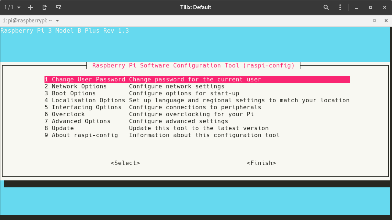Viewport: 392px width, 220px height.
Task: Click the About raspi-config entry
Action: click(x=85, y=135)
